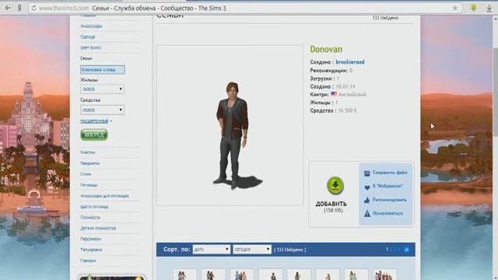498x280 pixels.
Task: Click warning triangle Пожаловаться icon
Action: pos(367,214)
